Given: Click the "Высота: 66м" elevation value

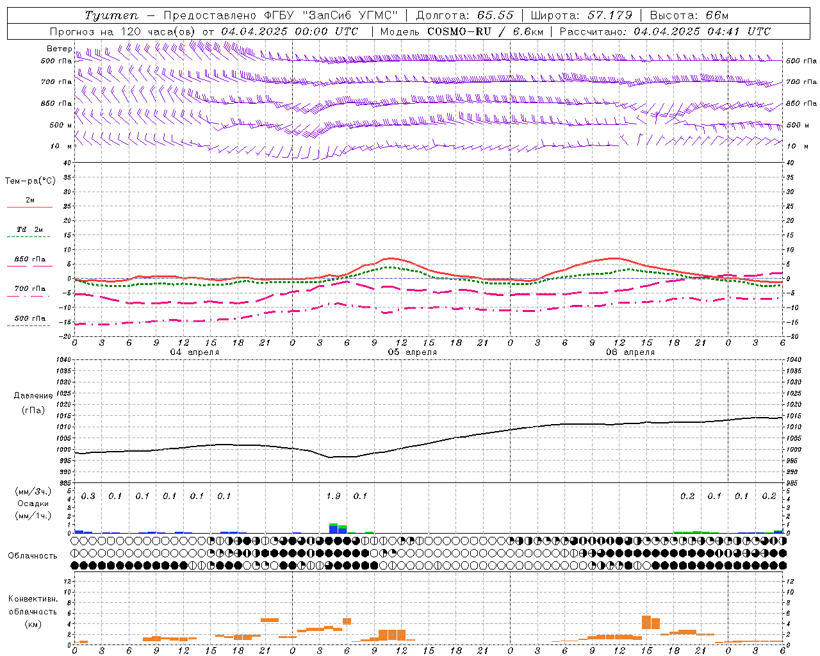Looking at the screenshot, I should [x=689, y=15].
